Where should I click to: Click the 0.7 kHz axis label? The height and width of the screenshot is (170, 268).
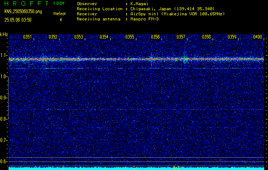click(3, 140)
